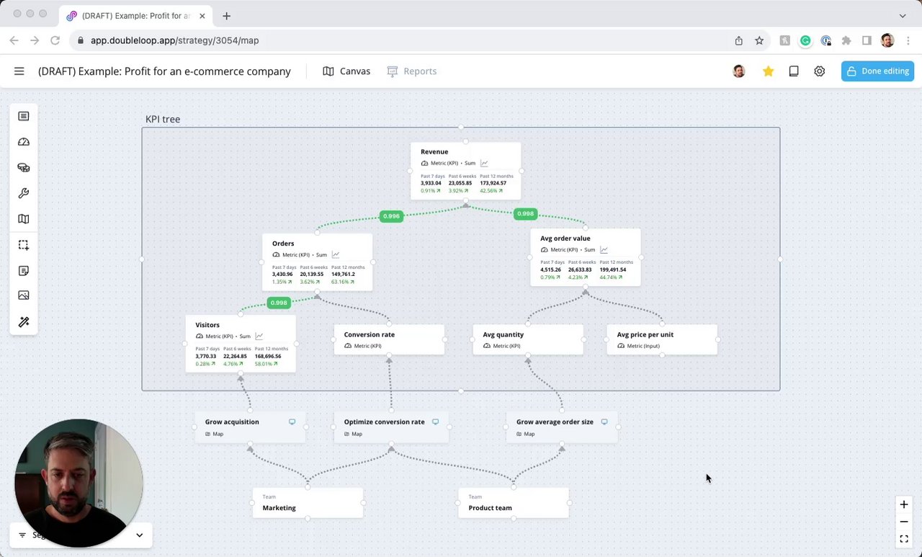
Task: Toggle the yellow favorite star
Action: (x=769, y=71)
